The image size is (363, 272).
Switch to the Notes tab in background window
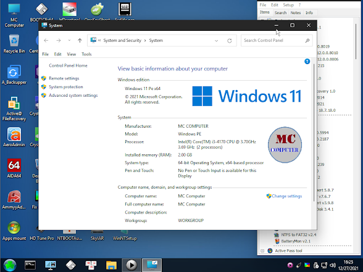[296, 13]
